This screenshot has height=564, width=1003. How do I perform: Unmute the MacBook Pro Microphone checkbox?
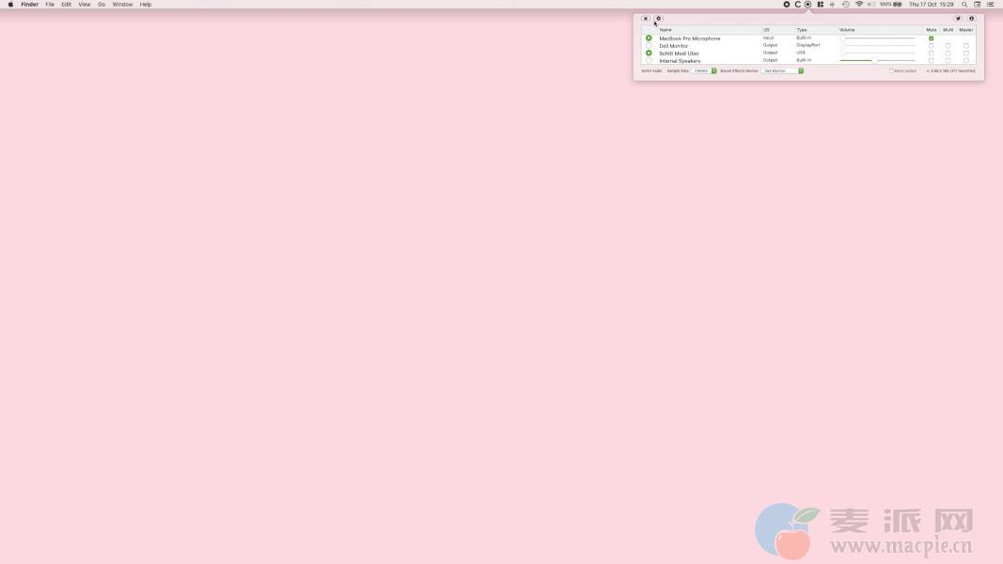pos(931,39)
